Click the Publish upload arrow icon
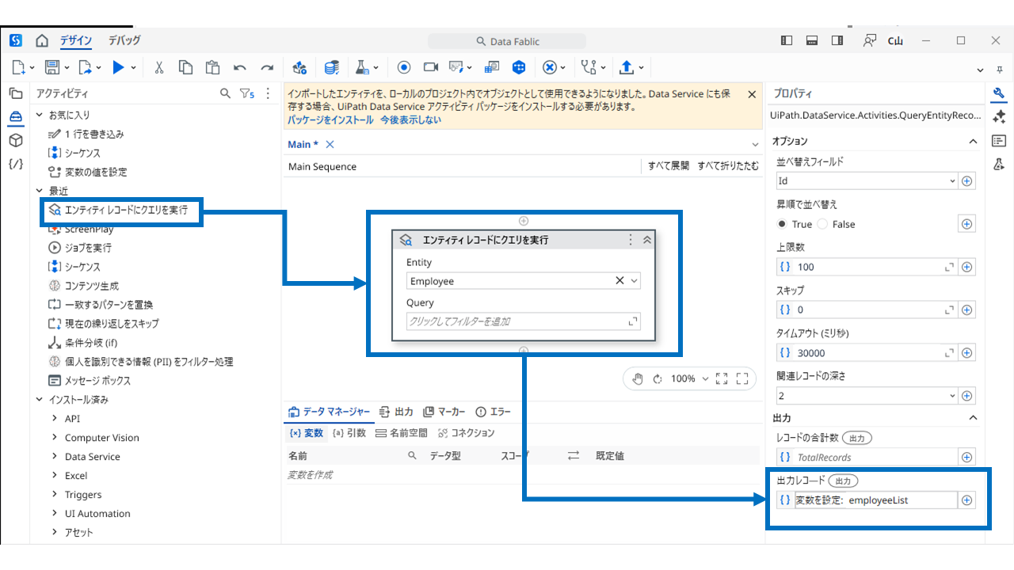Screen dimensions: 1014x570 626,67
